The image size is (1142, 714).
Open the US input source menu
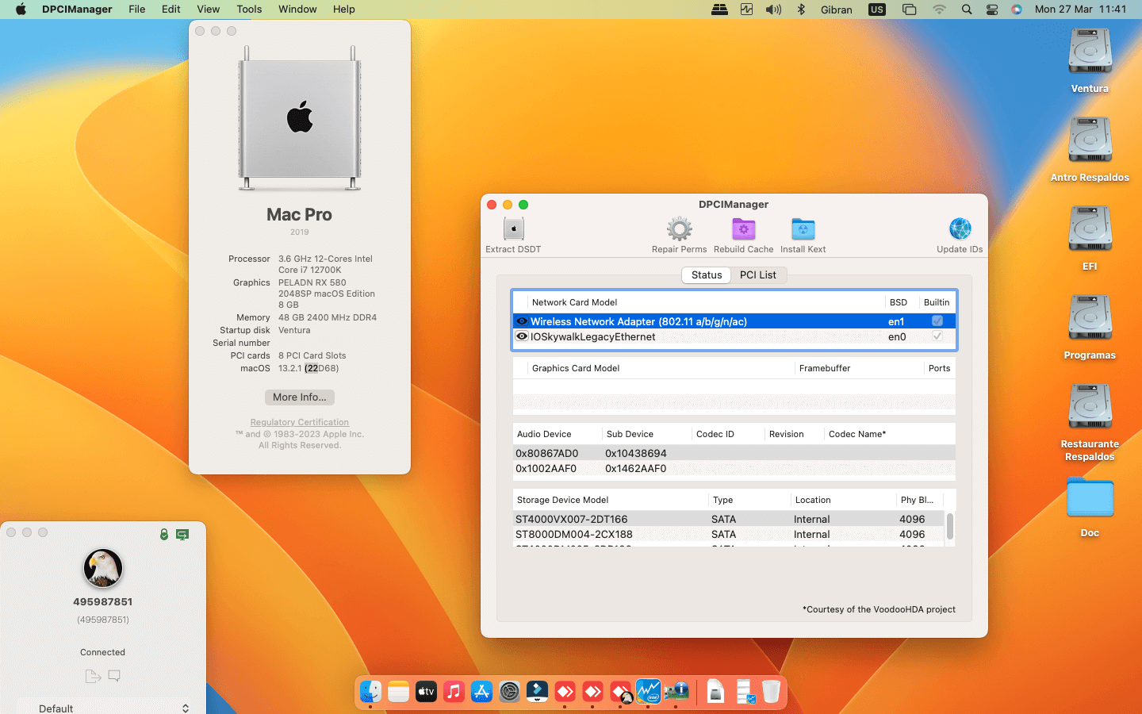(x=876, y=10)
